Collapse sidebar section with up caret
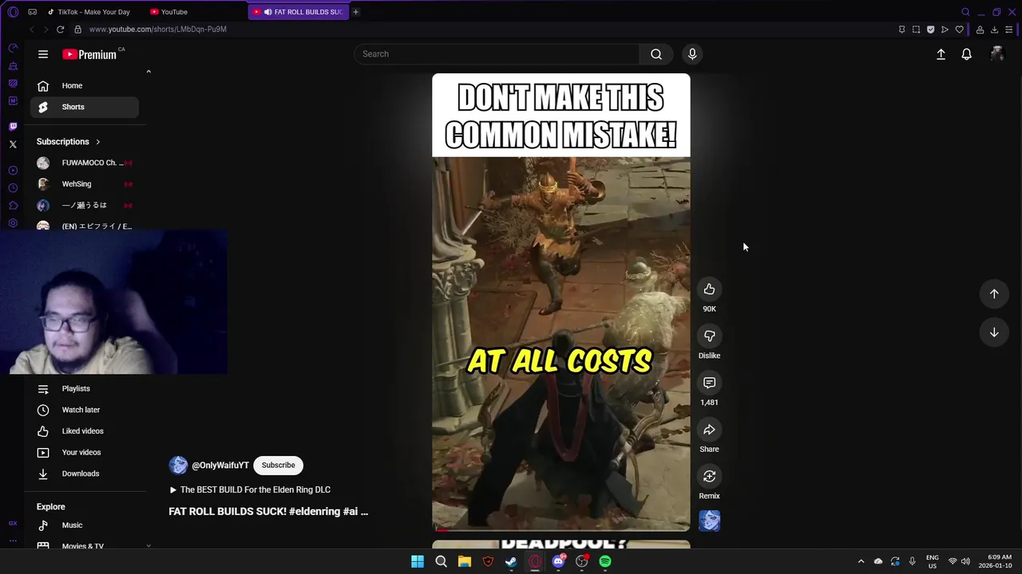 click(149, 72)
